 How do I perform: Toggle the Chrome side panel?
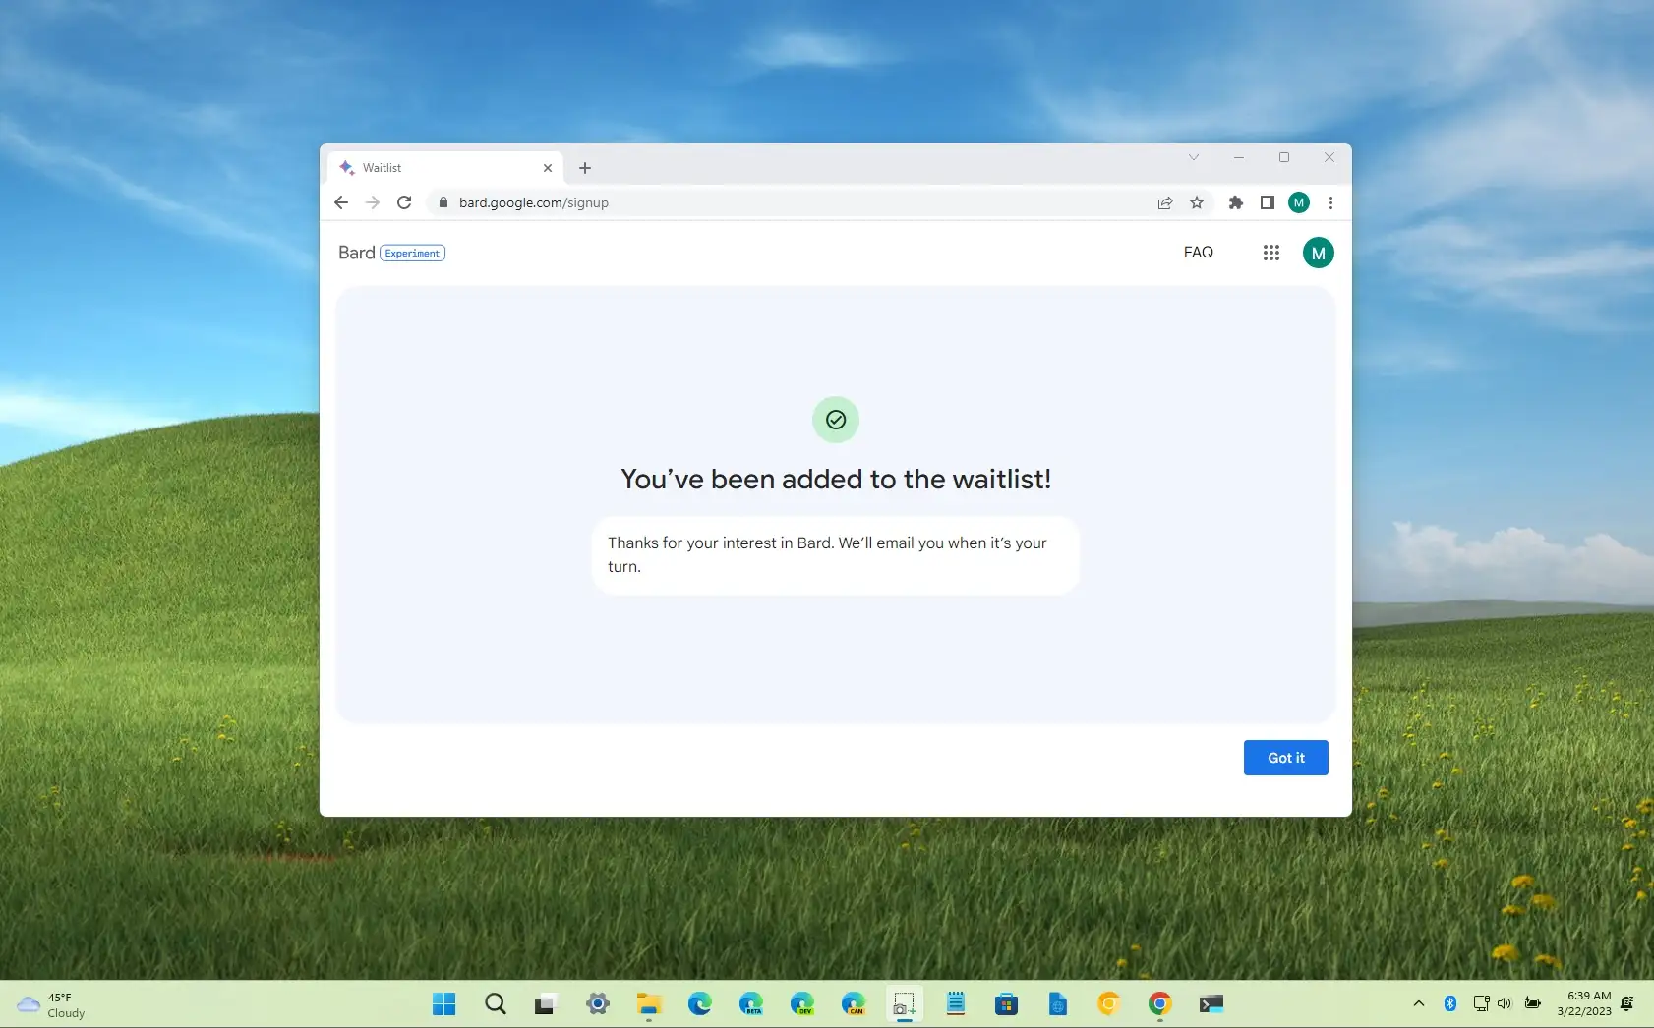pyautogui.click(x=1268, y=202)
